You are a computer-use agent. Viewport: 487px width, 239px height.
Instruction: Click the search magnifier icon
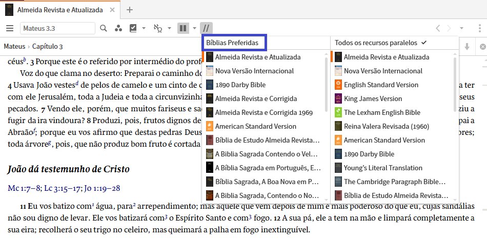pyautogui.click(x=104, y=28)
